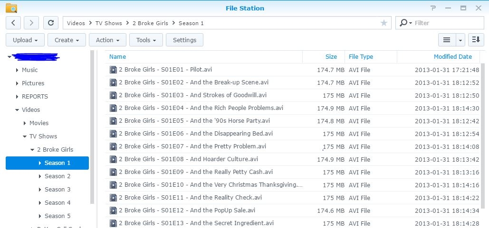Image resolution: width=489 pixels, height=228 pixels.
Task: Collapse the 2 Broke Girls folder arrow
Action: click(x=32, y=150)
